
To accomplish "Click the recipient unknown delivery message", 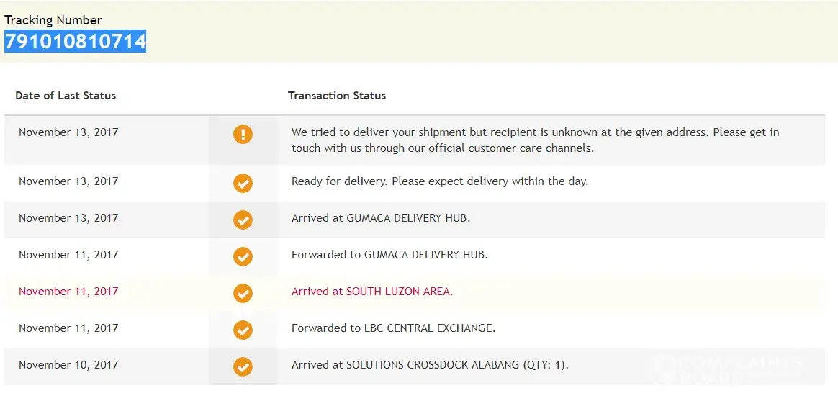I will click(x=535, y=140).
